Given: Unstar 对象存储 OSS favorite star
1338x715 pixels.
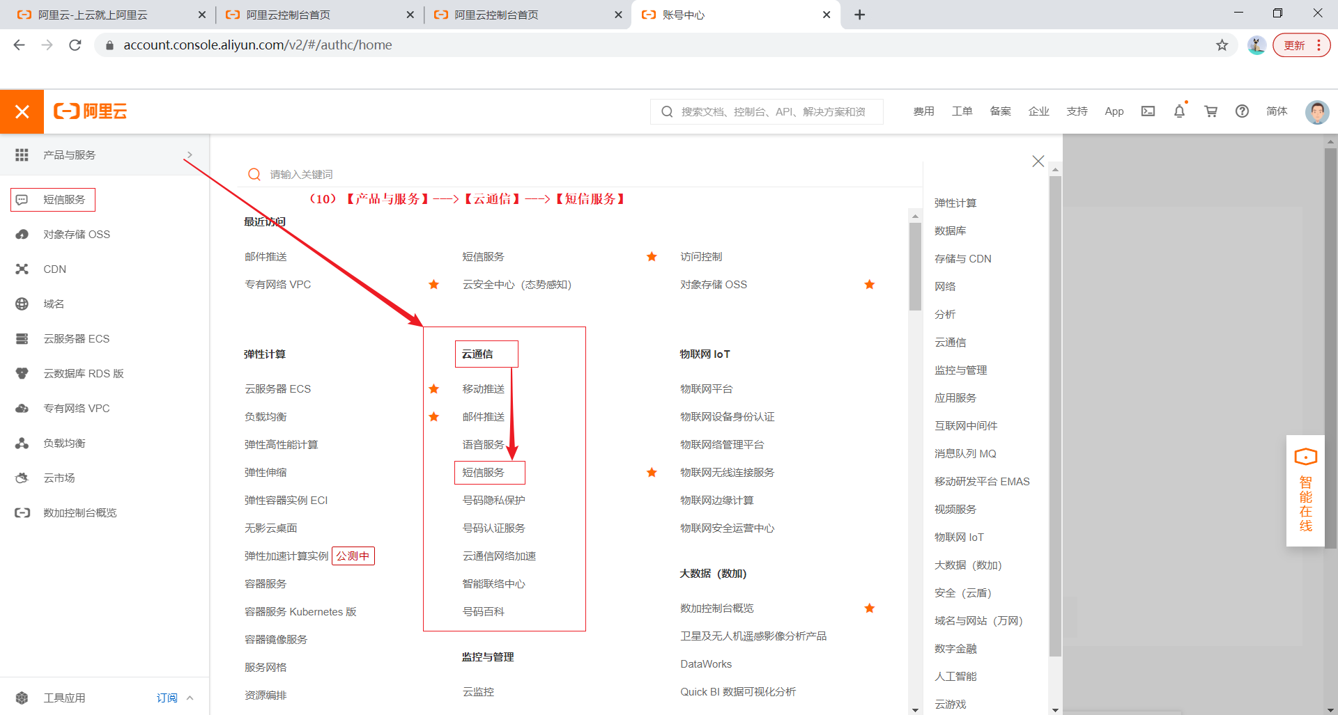Looking at the screenshot, I should (x=869, y=285).
